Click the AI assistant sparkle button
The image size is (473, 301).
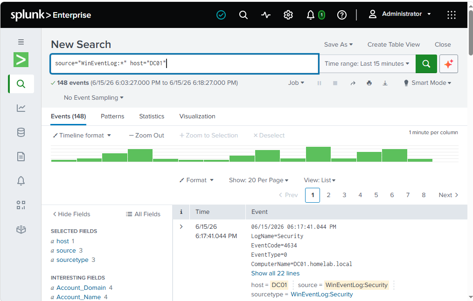[x=449, y=63]
